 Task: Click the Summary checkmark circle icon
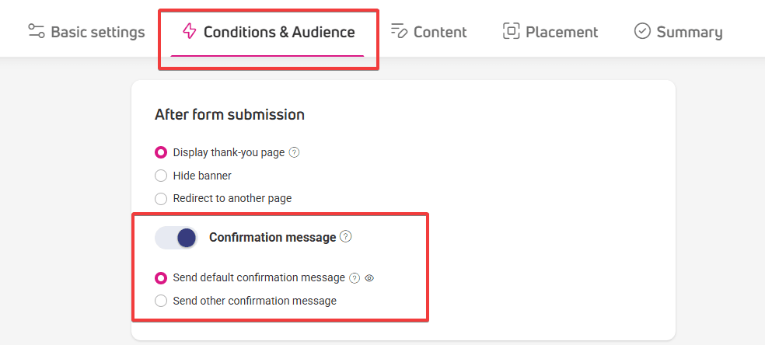click(x=642, y=31)
